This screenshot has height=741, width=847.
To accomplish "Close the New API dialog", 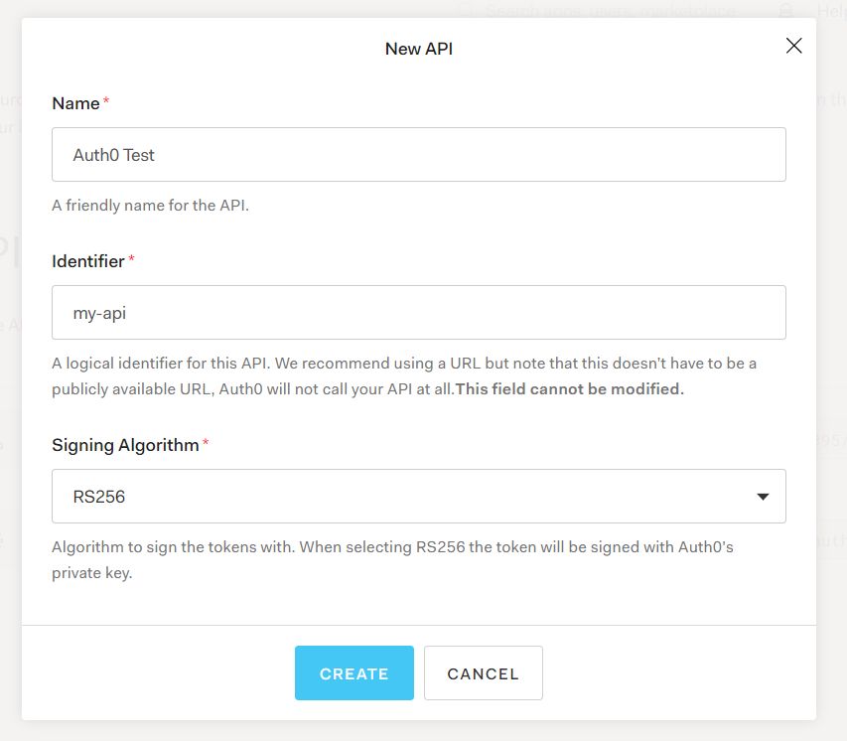I will [x=793, y=46].
